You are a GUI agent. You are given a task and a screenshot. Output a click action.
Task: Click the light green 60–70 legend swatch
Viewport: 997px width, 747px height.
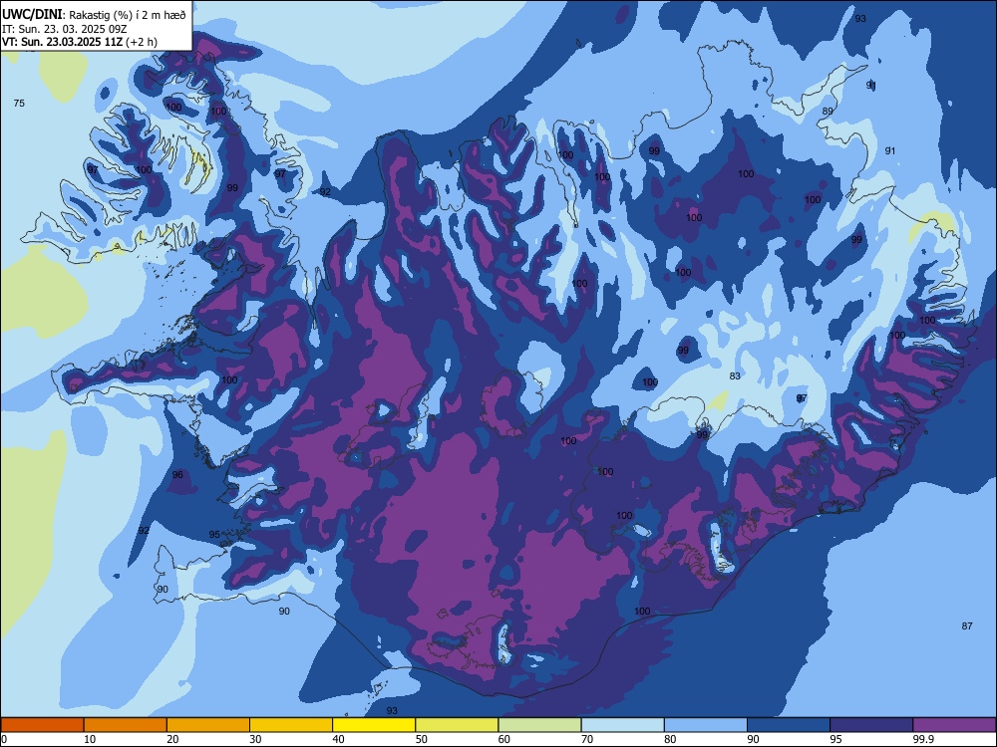tap(539, 725)
